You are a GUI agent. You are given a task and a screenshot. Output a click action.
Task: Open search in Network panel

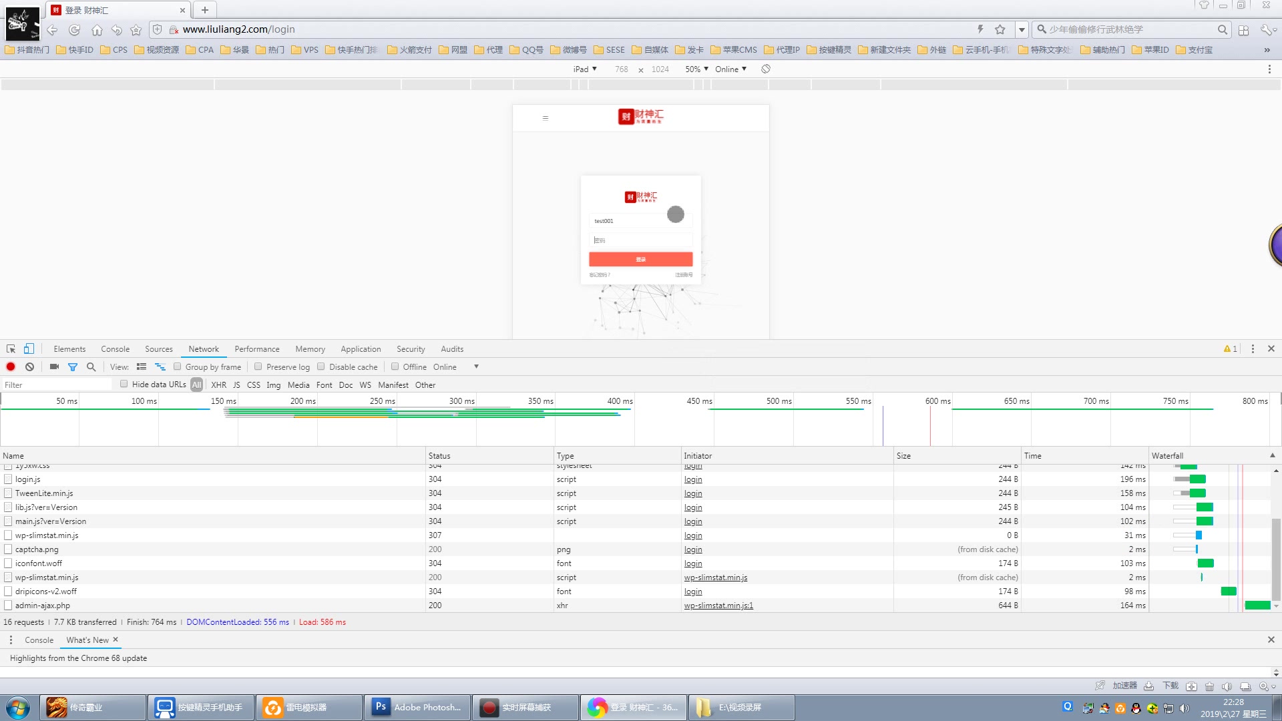[91, 367]
